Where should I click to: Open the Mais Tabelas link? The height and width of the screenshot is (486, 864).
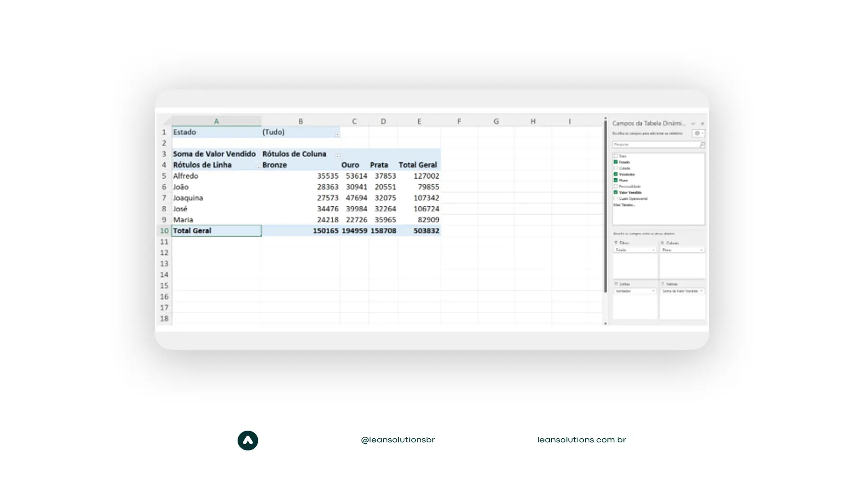(624, 205)
